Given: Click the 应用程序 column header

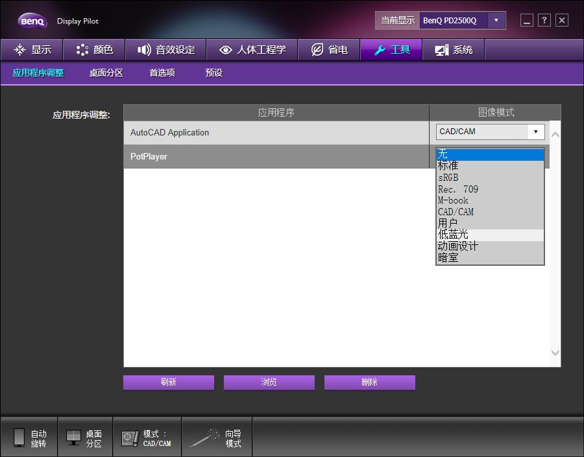Looking at the screenshot, I should (x=276, y=113).
